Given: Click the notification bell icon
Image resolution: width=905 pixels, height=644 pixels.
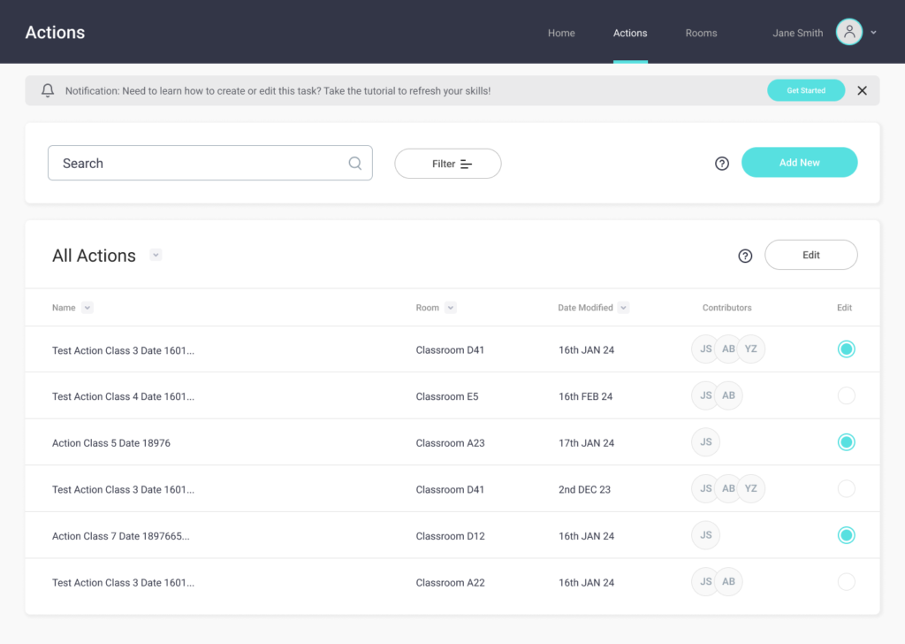Looking at the screenshot, I should click(x=48, y=91).
